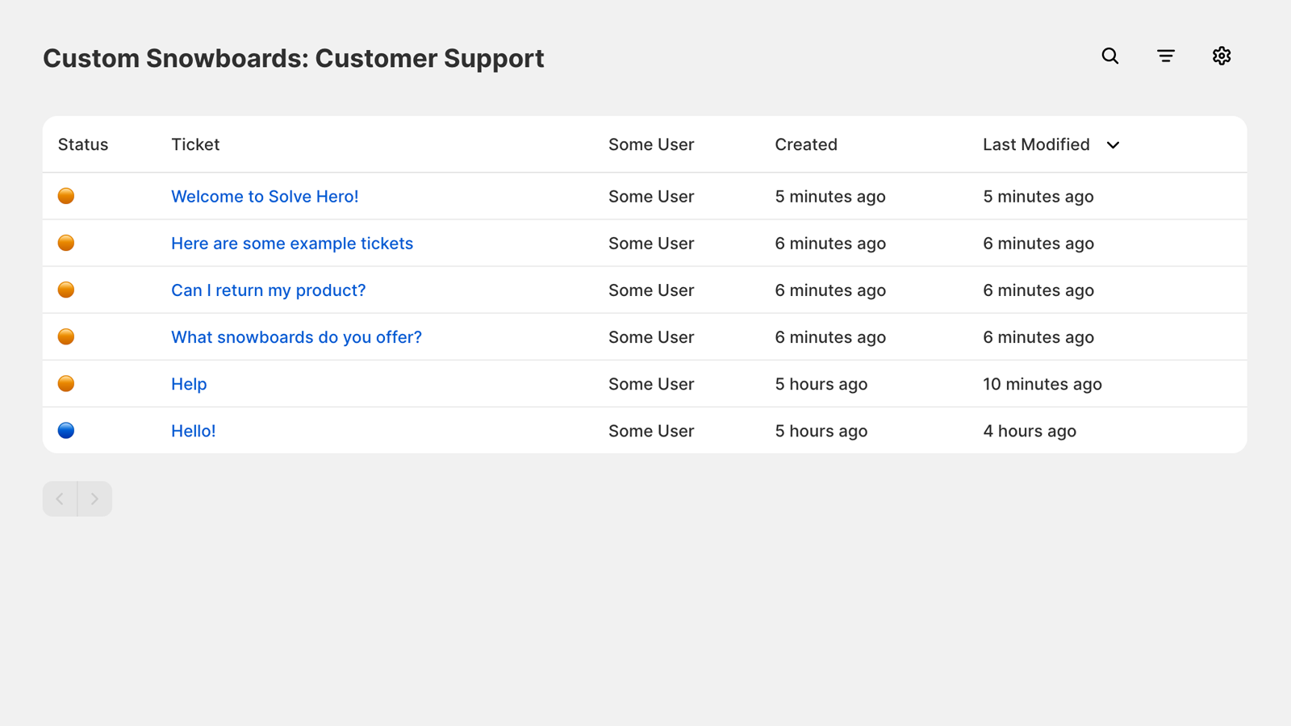Sort by the Status column header
Viewport: 1291px width, 726px height.
point(83,144)
